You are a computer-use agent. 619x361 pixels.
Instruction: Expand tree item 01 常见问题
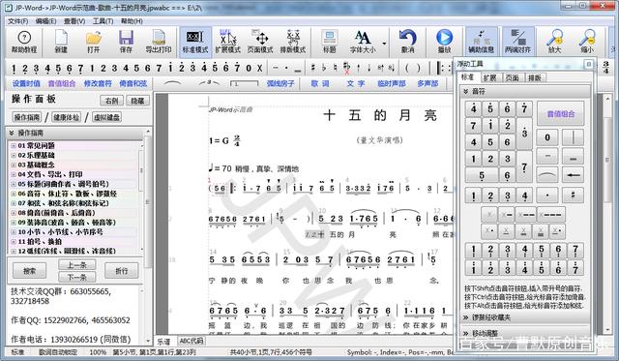tap(14, 146)
